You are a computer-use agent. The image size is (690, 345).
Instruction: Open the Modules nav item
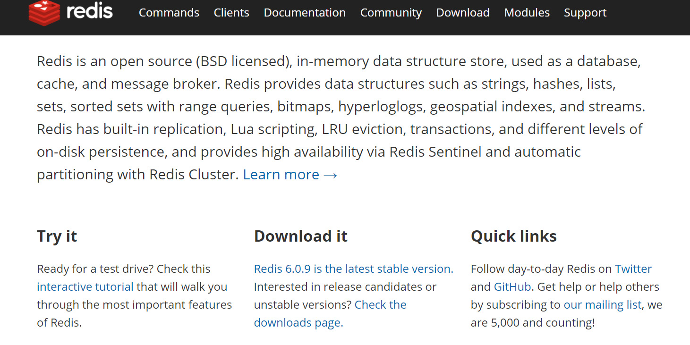coord(527,13)
